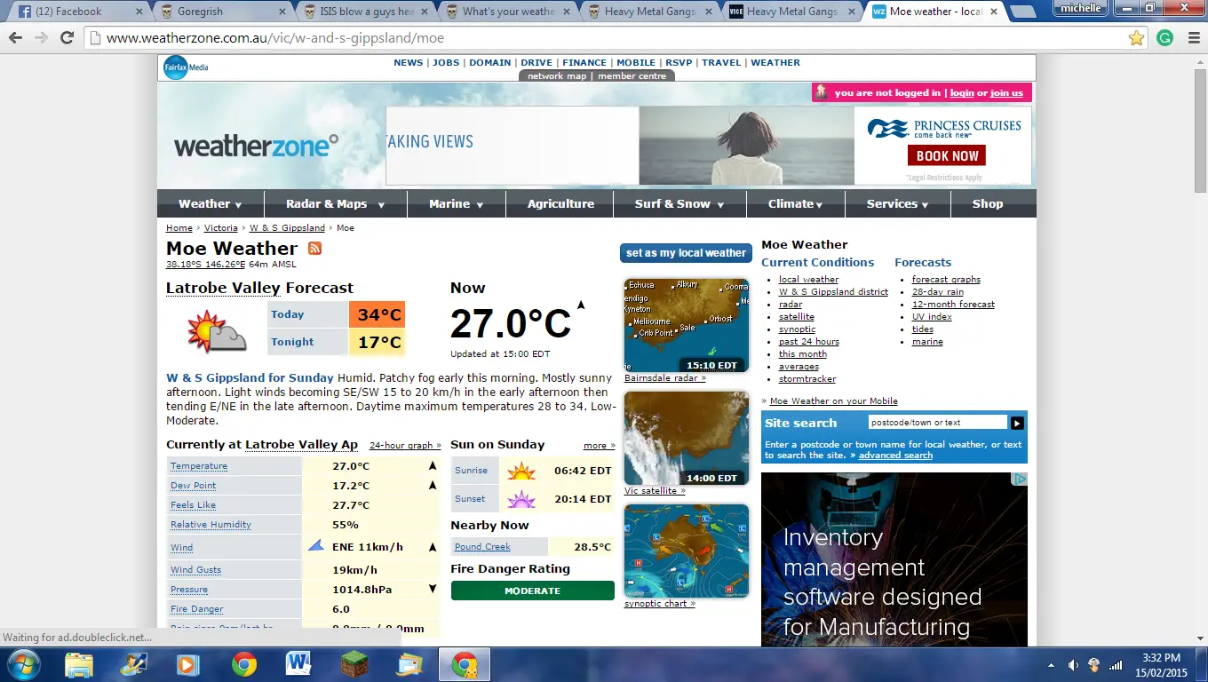The height and width of the screenshot is (682, 1208).
Task: Open the Temperature observation link
Action: (199, 466)
